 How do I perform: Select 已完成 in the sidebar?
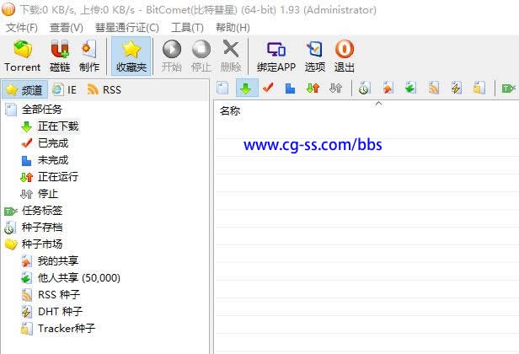[x=52, y=143]
